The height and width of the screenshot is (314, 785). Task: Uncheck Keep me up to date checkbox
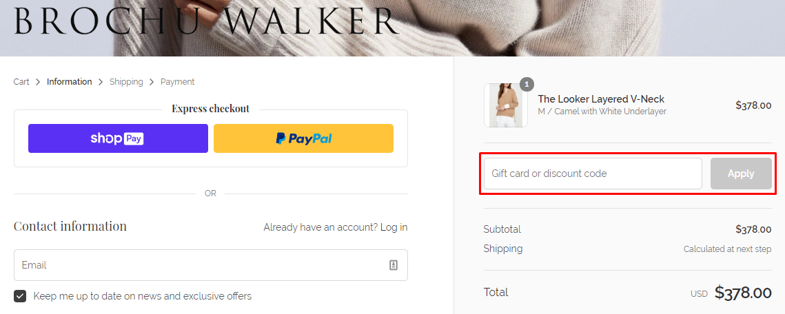20,296
